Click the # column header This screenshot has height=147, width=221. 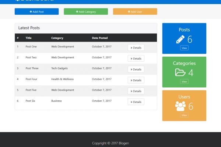(18, 38)
